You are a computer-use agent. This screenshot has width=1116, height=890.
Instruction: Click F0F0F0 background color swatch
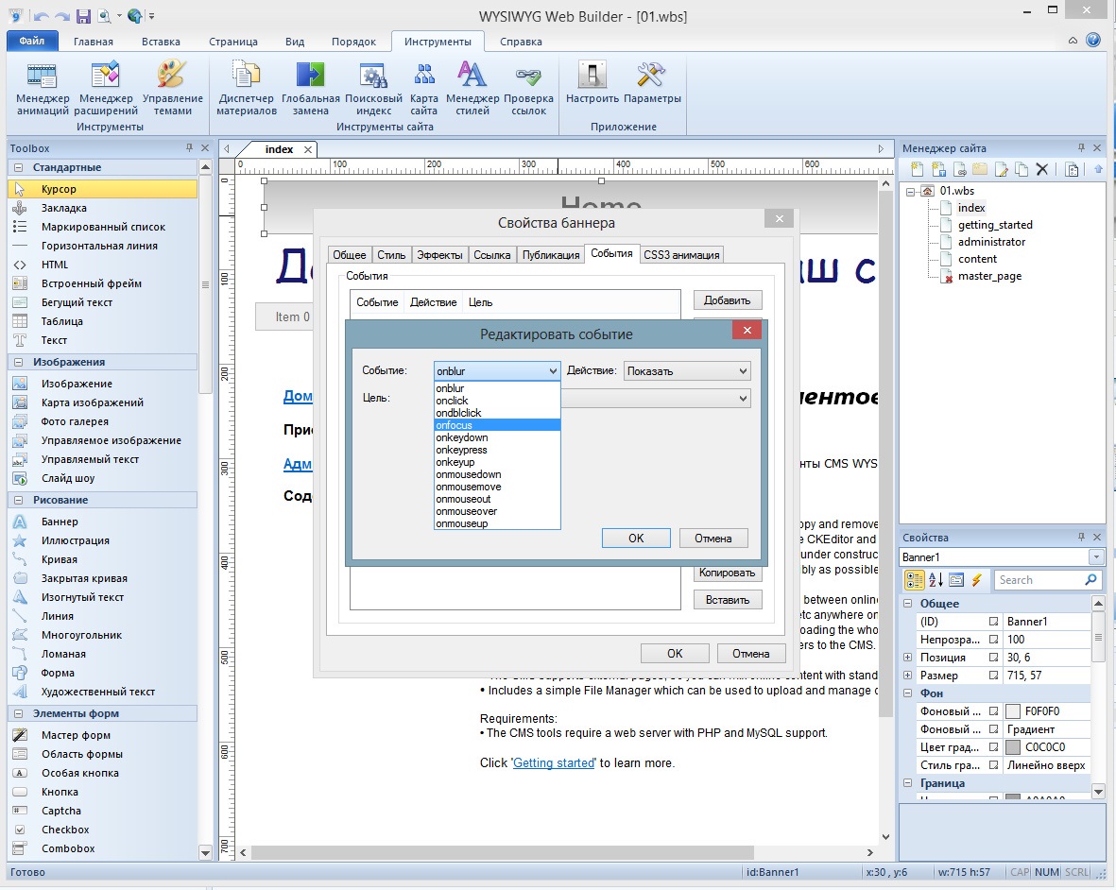coord(1012,711)
